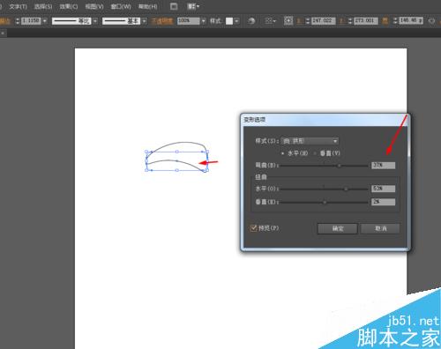Click the distortion 水平(O) slider handle
The height and width of the screenshot is (349, 441).
coord(346,189)
